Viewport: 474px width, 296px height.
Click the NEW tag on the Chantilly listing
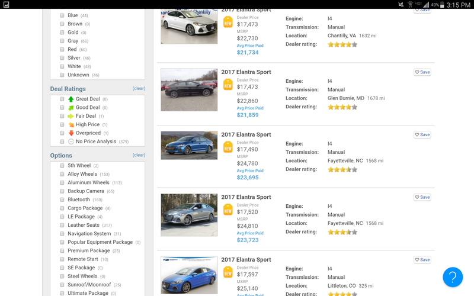tap(228, 22)
